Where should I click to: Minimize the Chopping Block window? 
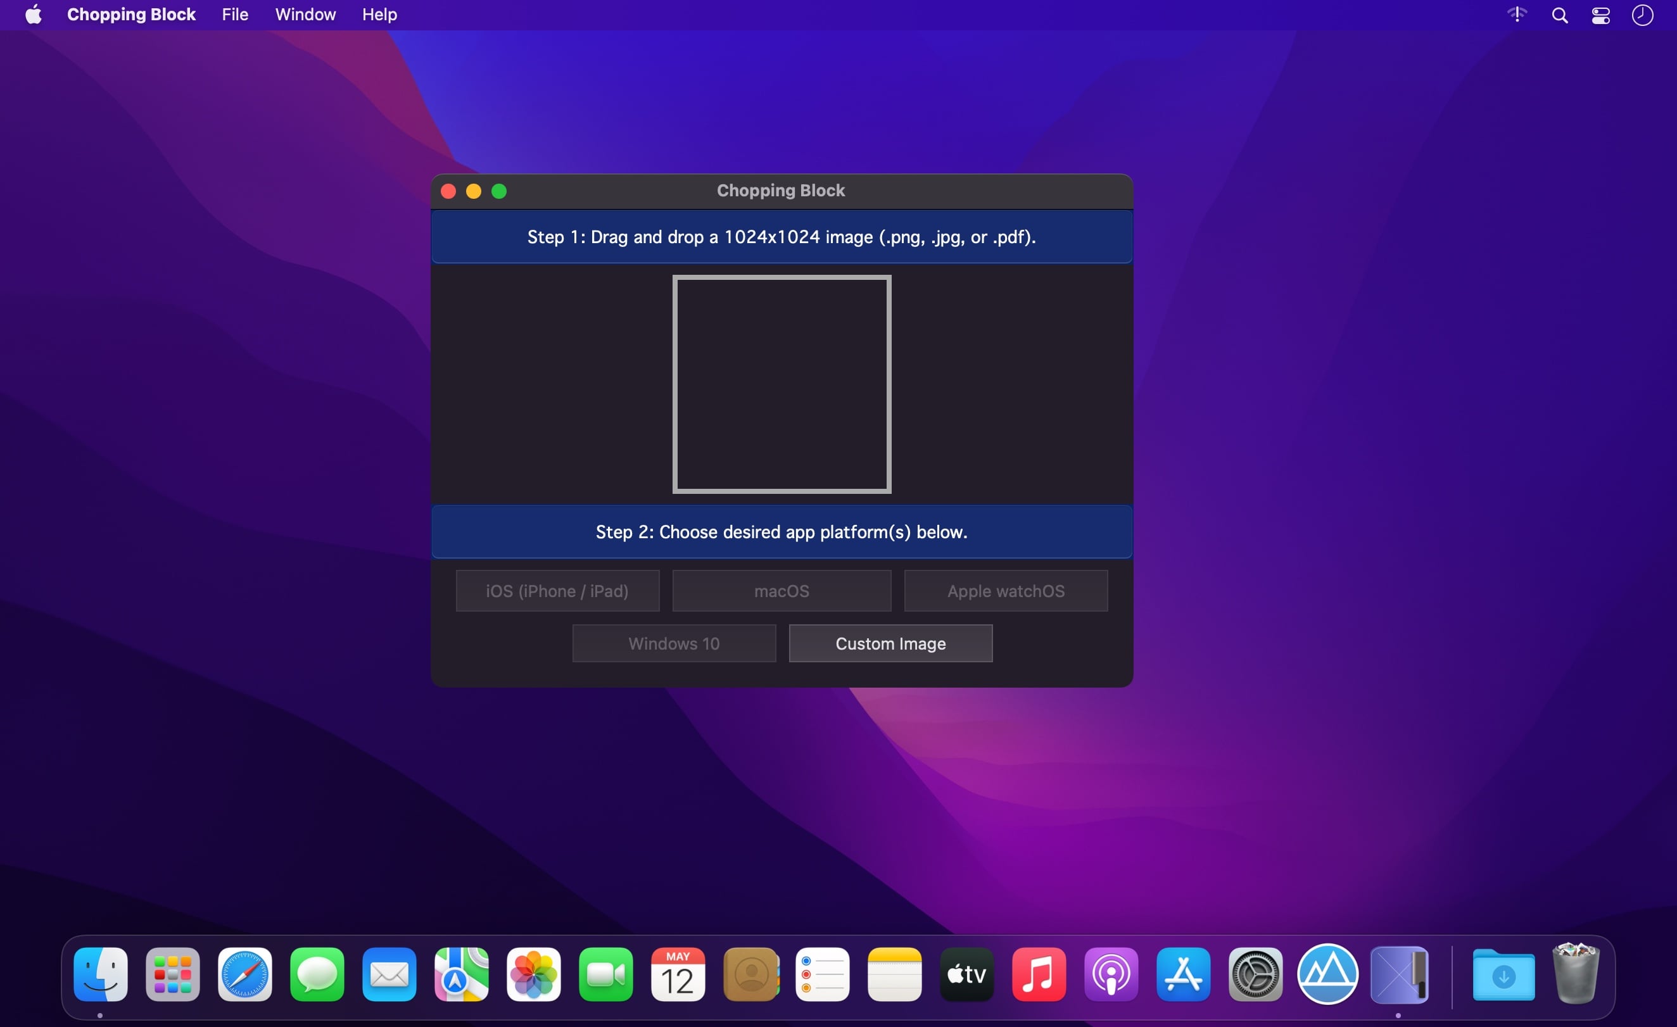(x=474, y=191)
